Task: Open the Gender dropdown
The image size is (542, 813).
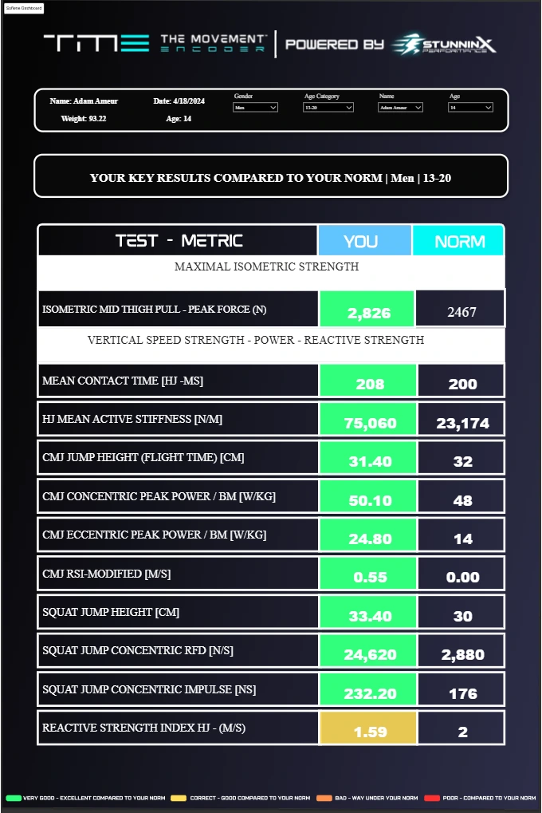Action: tap(255, 108)
